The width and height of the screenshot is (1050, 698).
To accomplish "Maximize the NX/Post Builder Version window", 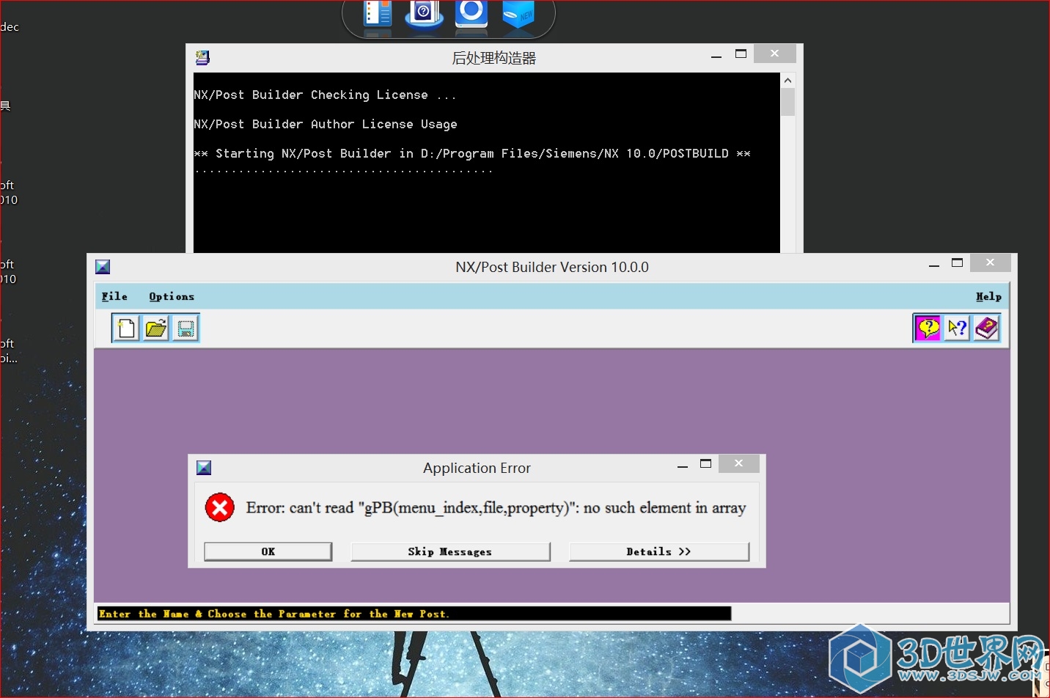I will click(x=958, y=262).
